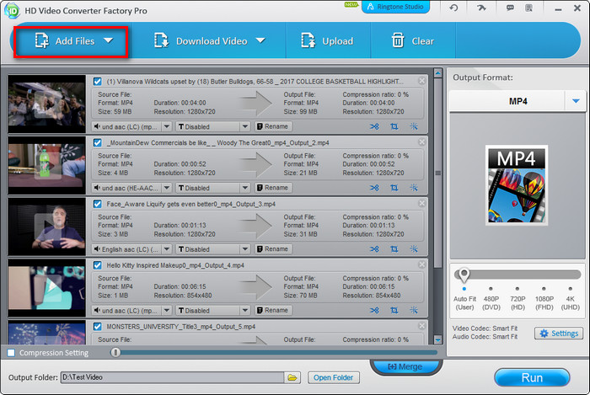
Task: Click the effects icon for MountainDew video
Action: pos(414,188)
